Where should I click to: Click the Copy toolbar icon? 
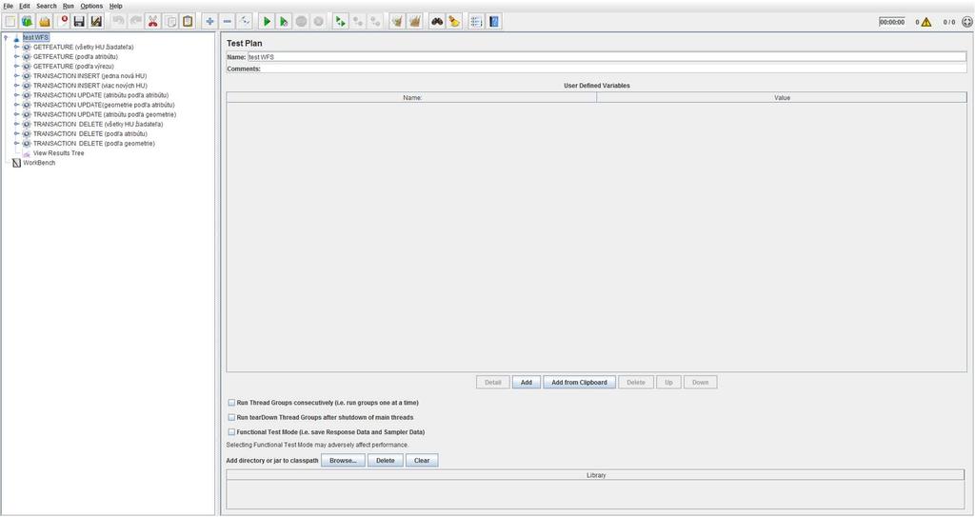point(170,22)
